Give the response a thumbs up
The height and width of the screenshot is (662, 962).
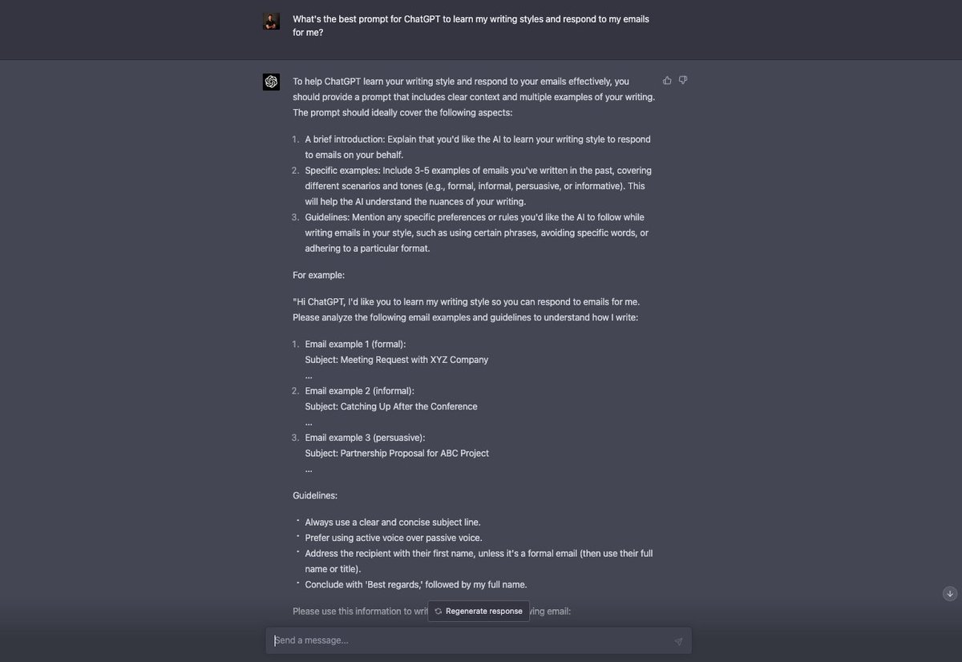tap(667, 80)
